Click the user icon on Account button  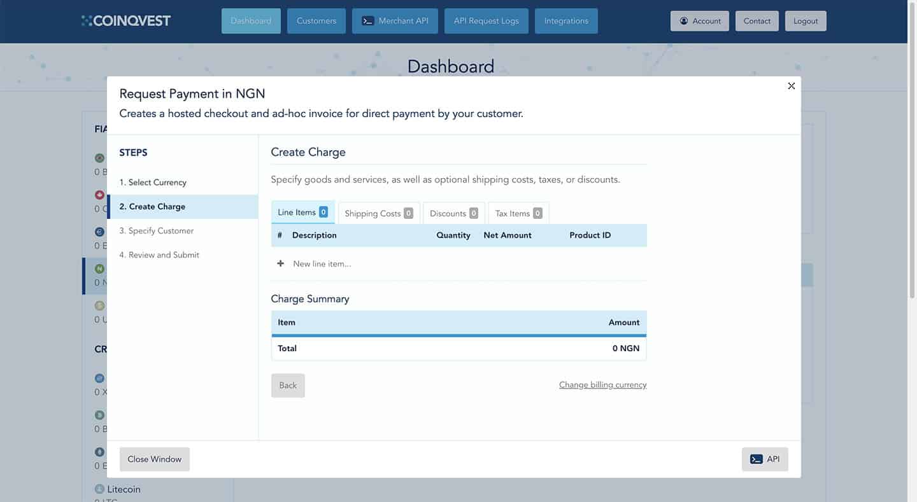684,21
